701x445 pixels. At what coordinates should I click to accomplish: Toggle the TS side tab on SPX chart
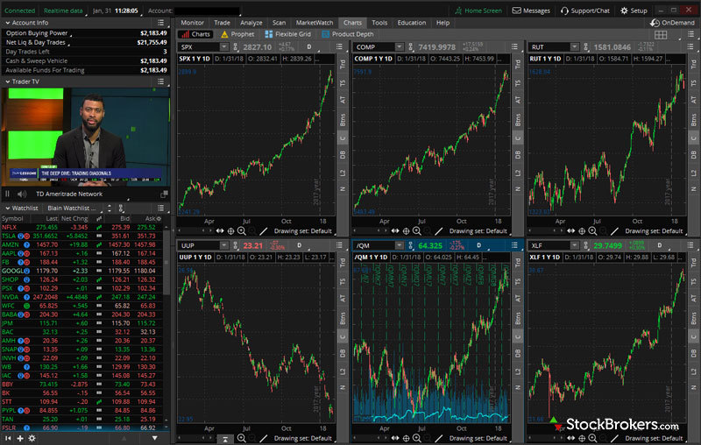coord(343,83)
